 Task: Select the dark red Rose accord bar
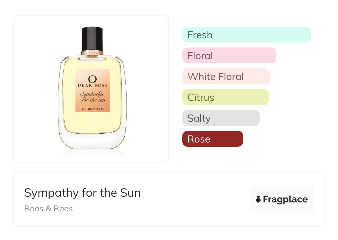213,139
